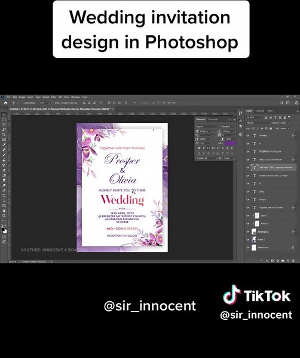Hide the Background layer
The width and height of the screenshot is (300, 358).
coord(247,248)
